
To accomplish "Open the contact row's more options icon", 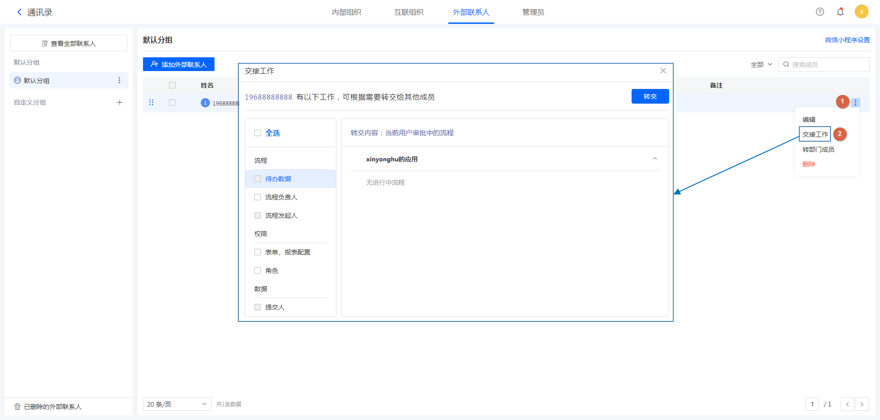I will click(855, 103).
